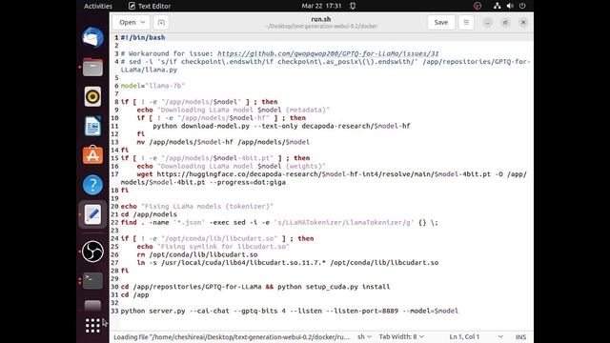Click the 'Loading file' status bar message
The image size is (610, 343).
(232, 336)
